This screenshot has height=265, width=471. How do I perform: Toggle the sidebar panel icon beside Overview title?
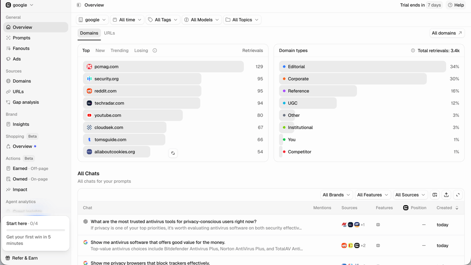click(x=79, y=5)
